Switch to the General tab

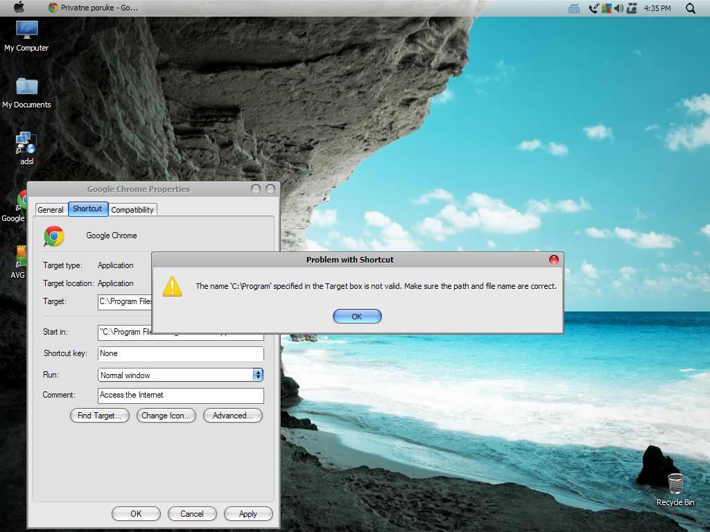[51, 209]
